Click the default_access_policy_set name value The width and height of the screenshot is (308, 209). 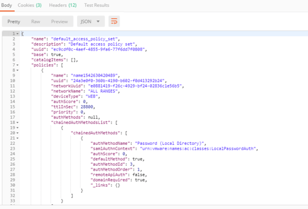(x=85, y=39)
